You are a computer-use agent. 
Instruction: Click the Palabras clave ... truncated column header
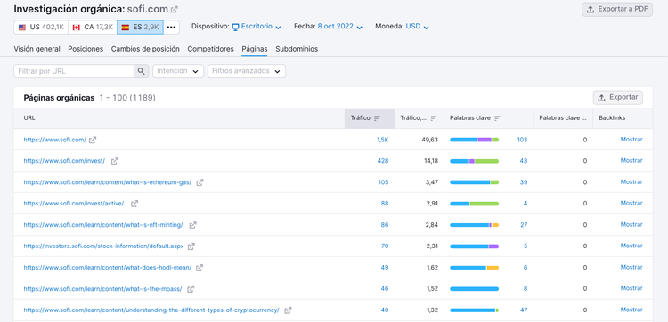pyautogui.click(x=563, y=118)
